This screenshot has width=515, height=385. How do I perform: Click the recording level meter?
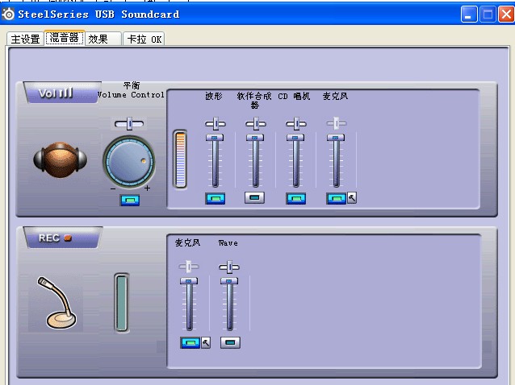pos(121,302)
